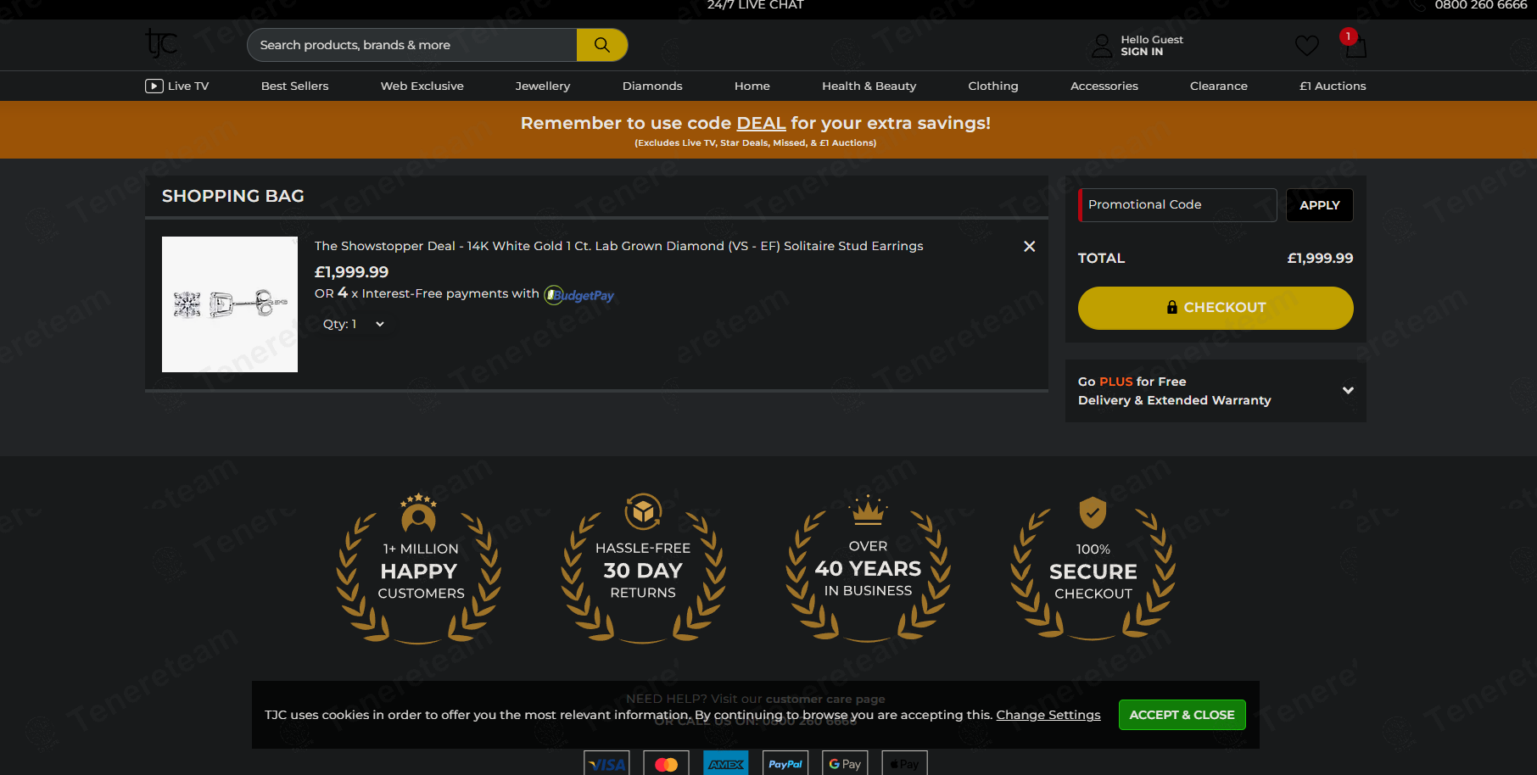Click ACCEPT & CLOSE on cookie banner
This screenshot has height=775, width=1537.
[1182, 715]
